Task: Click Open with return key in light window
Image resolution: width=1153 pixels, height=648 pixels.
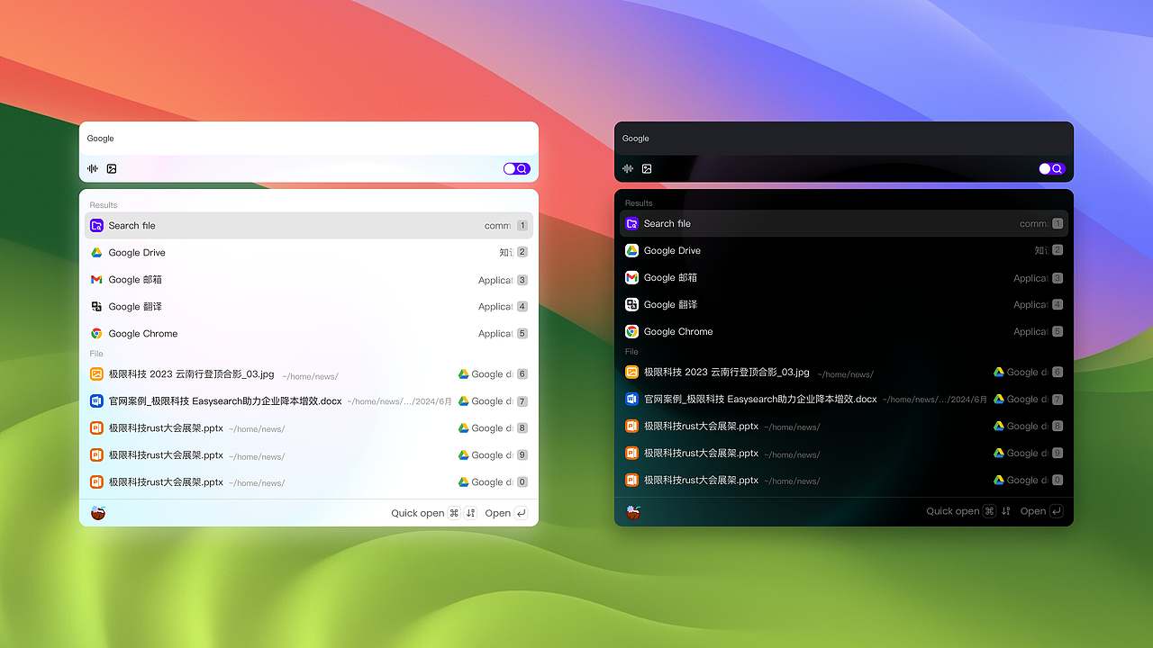Action: [505, 513]
